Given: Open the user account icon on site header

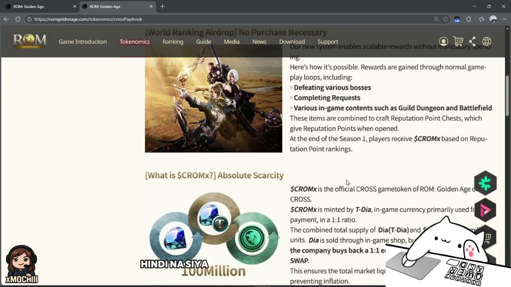Looking at the screenshot, I should point(444,41).
